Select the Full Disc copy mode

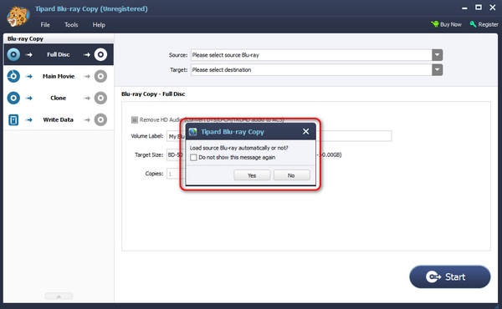59,54
